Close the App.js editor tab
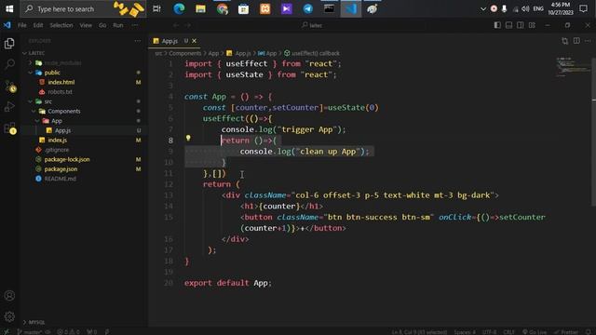The width and height of the screenshot is (596, 335). click(x=195, y=41)
